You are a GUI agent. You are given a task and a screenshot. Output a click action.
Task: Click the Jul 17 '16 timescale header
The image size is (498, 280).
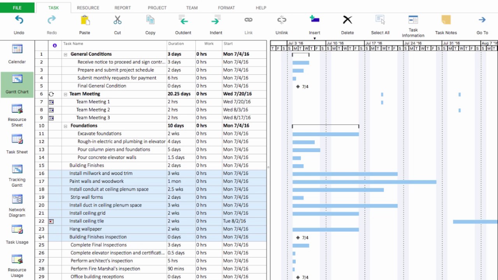[384, 43]
